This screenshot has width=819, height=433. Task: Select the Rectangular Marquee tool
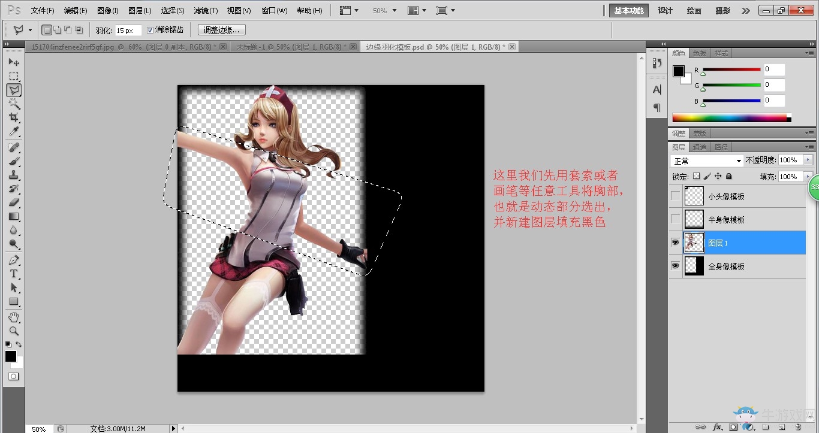(14, 76)
